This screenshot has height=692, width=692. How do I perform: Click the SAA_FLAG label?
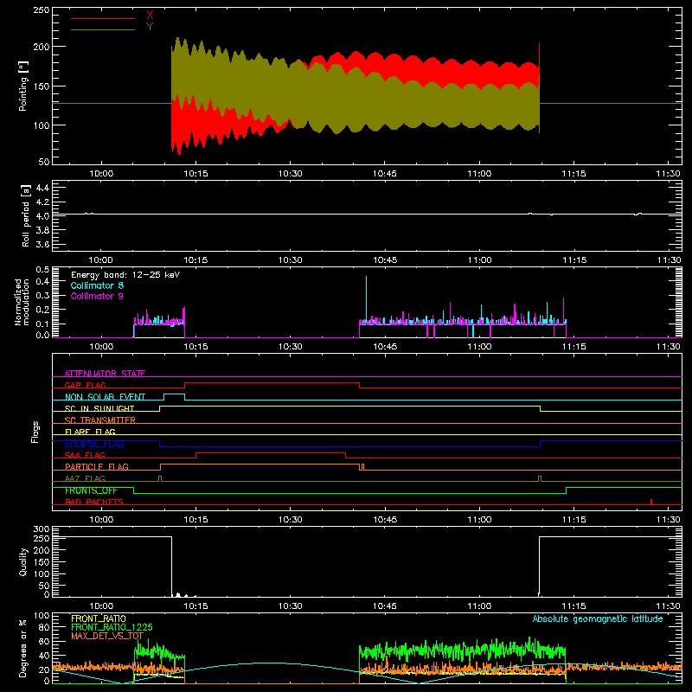click(x=85, y=456)
